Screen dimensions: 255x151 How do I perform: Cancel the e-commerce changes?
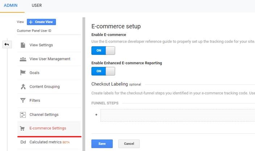tap(129, 144)
